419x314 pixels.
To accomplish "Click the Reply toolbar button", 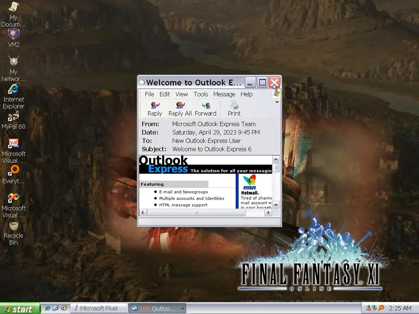I will click(155, 109).
